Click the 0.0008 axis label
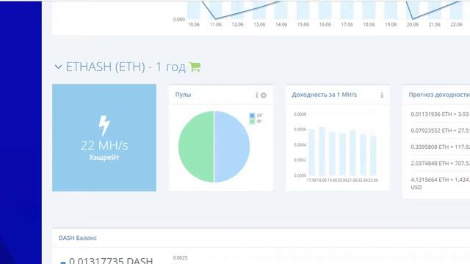Screen dimensions: 470x264 tap(300, 114)
